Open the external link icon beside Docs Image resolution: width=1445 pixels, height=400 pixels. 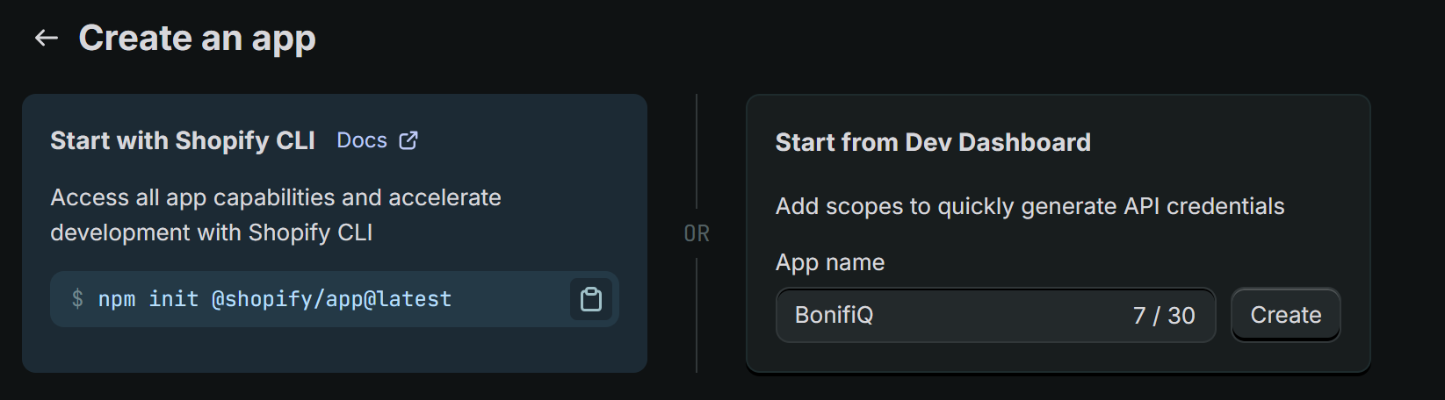(x=408, y=140)
